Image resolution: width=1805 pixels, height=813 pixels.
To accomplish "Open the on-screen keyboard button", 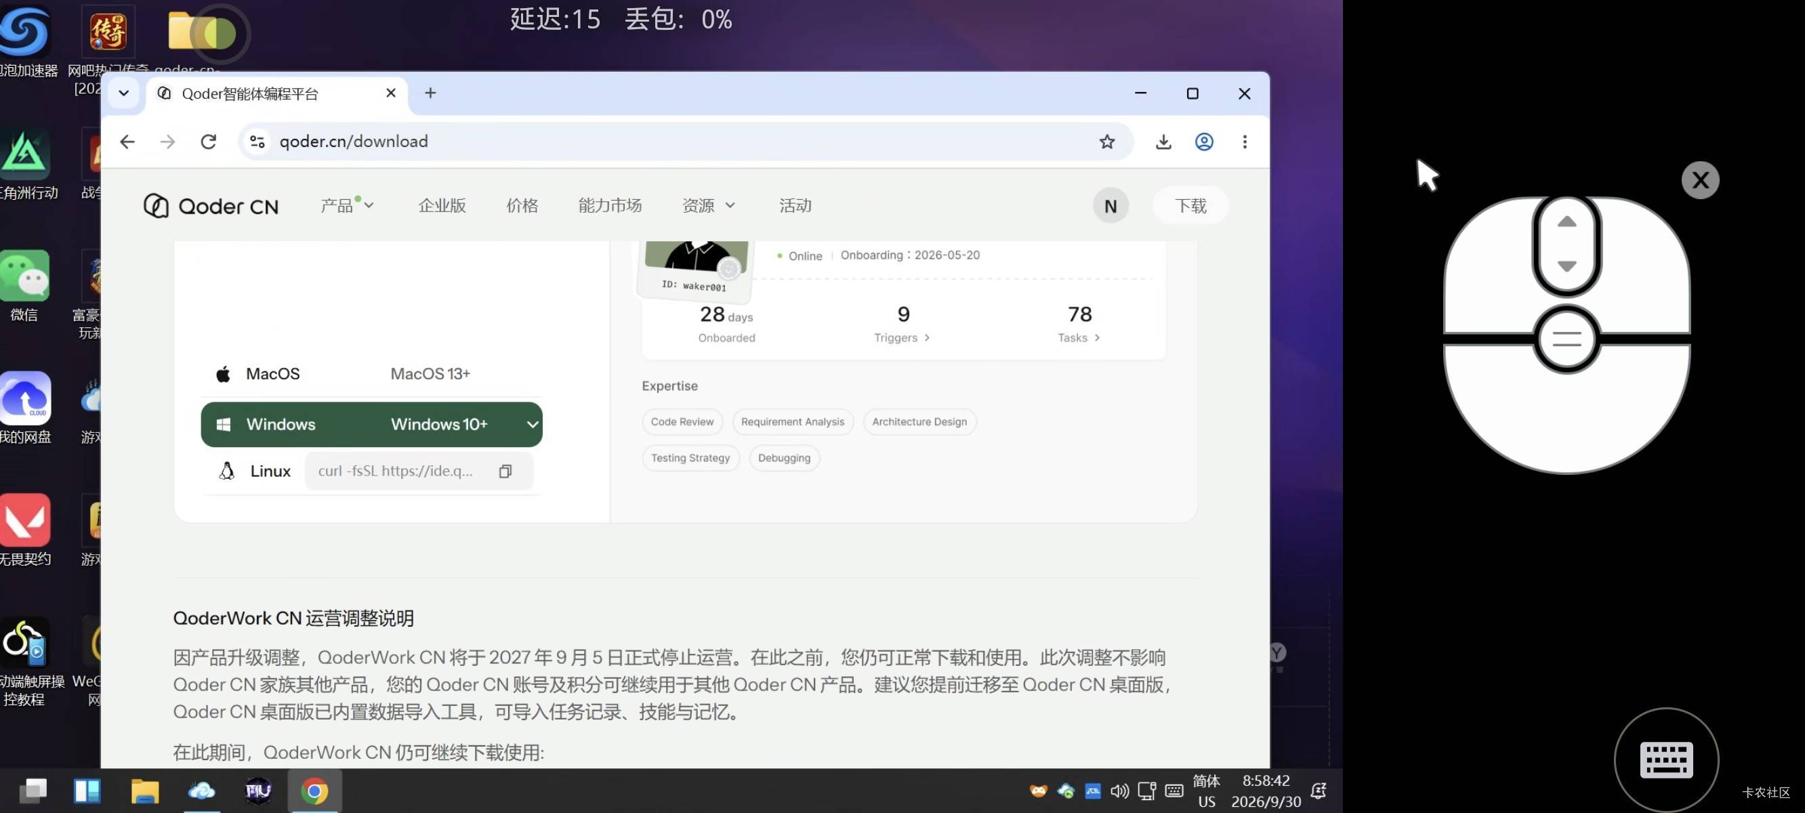I will point(1666,759).
